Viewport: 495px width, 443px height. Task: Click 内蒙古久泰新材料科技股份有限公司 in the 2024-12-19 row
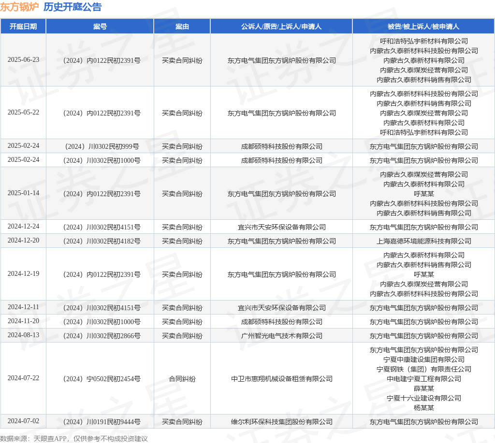pyautogui.click(x=423, y=294)
